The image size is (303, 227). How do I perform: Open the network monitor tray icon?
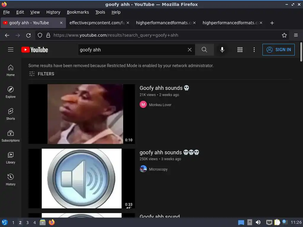(x=269, y=222)
